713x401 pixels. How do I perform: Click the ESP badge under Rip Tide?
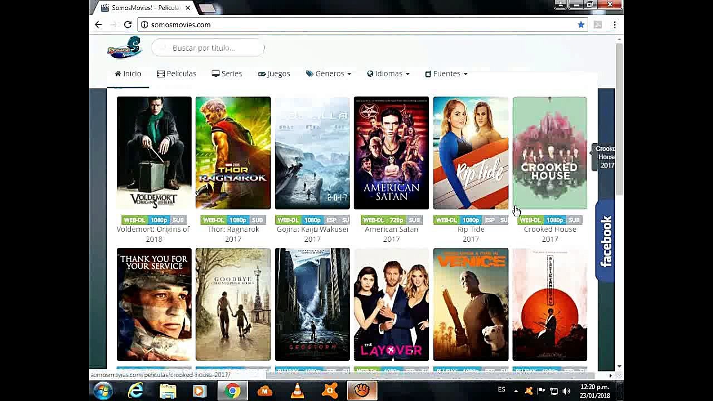[490, 220]
